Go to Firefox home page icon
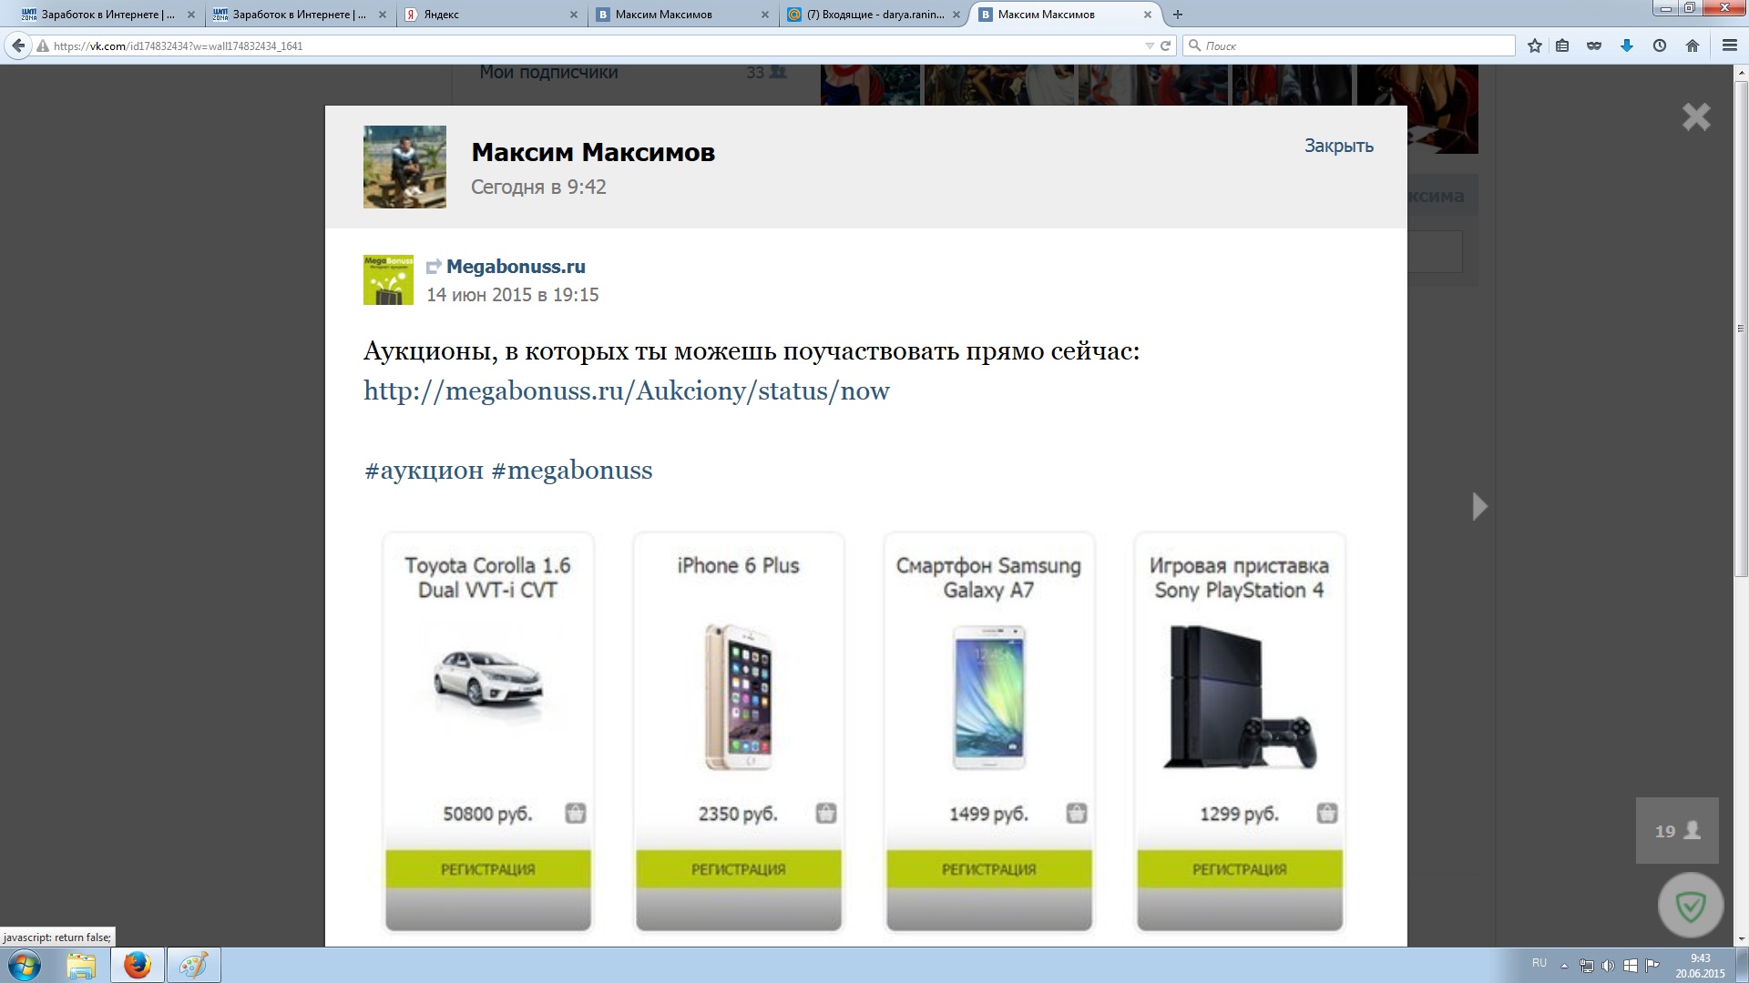The height and width of the screenshot is (983, 1749). point(1693,46)
